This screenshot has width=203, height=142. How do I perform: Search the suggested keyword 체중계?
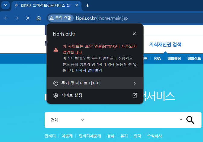[67, 136]
